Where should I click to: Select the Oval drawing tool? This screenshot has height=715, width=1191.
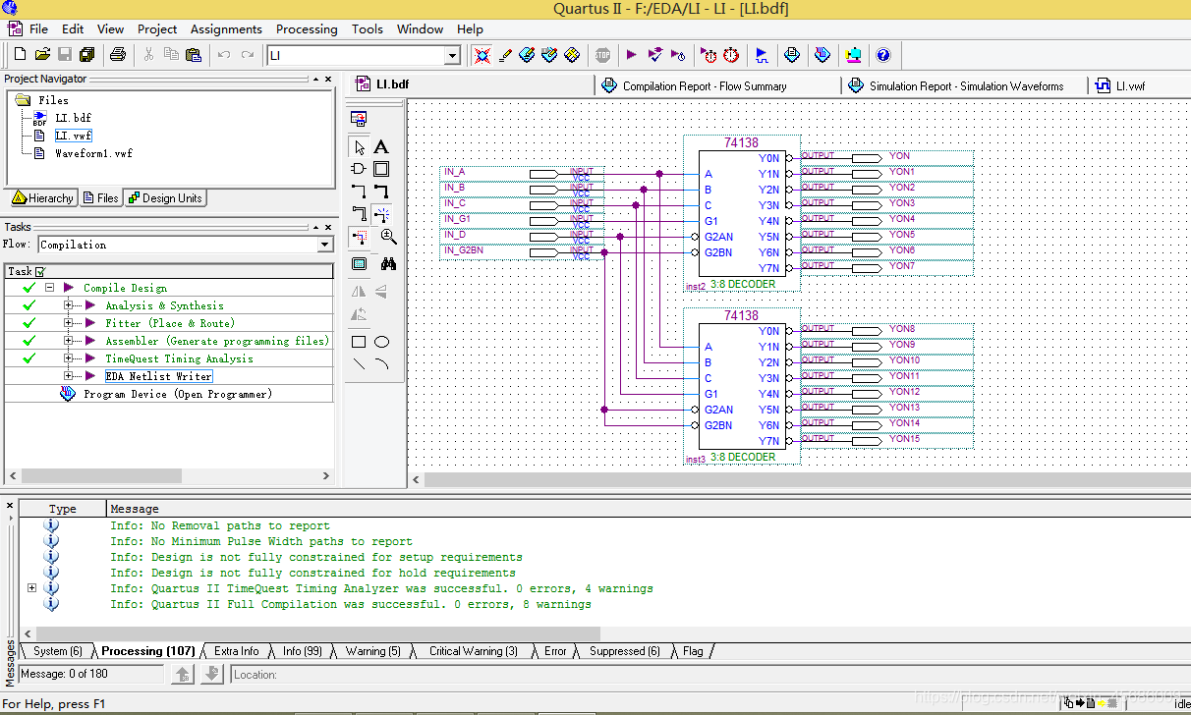click(x=382, y=342)
